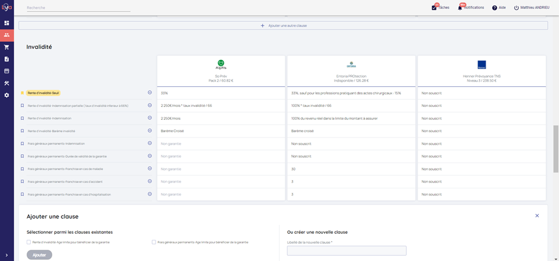Open the Aide help menu
559x261 pixels.
click(x=499, y=8)
